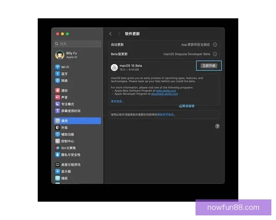Click the 软件更新 window title
The width and height of the screenshot is (276, 220).
132,33
